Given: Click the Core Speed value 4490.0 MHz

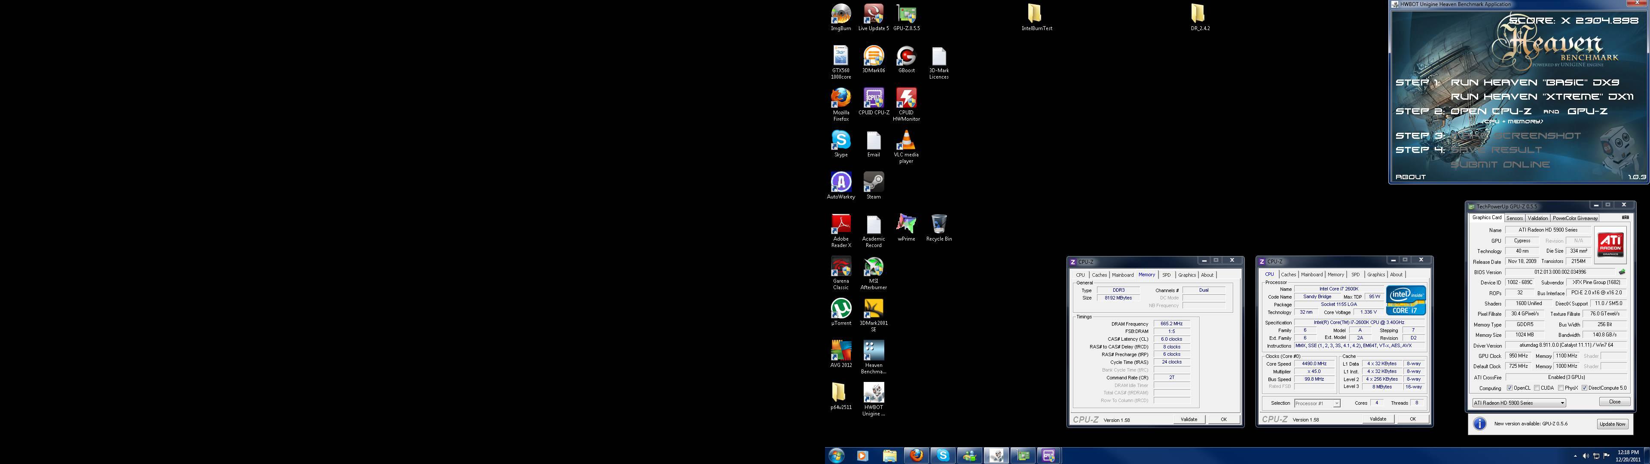Looking at the screenshot, I should pos(1314,363).
